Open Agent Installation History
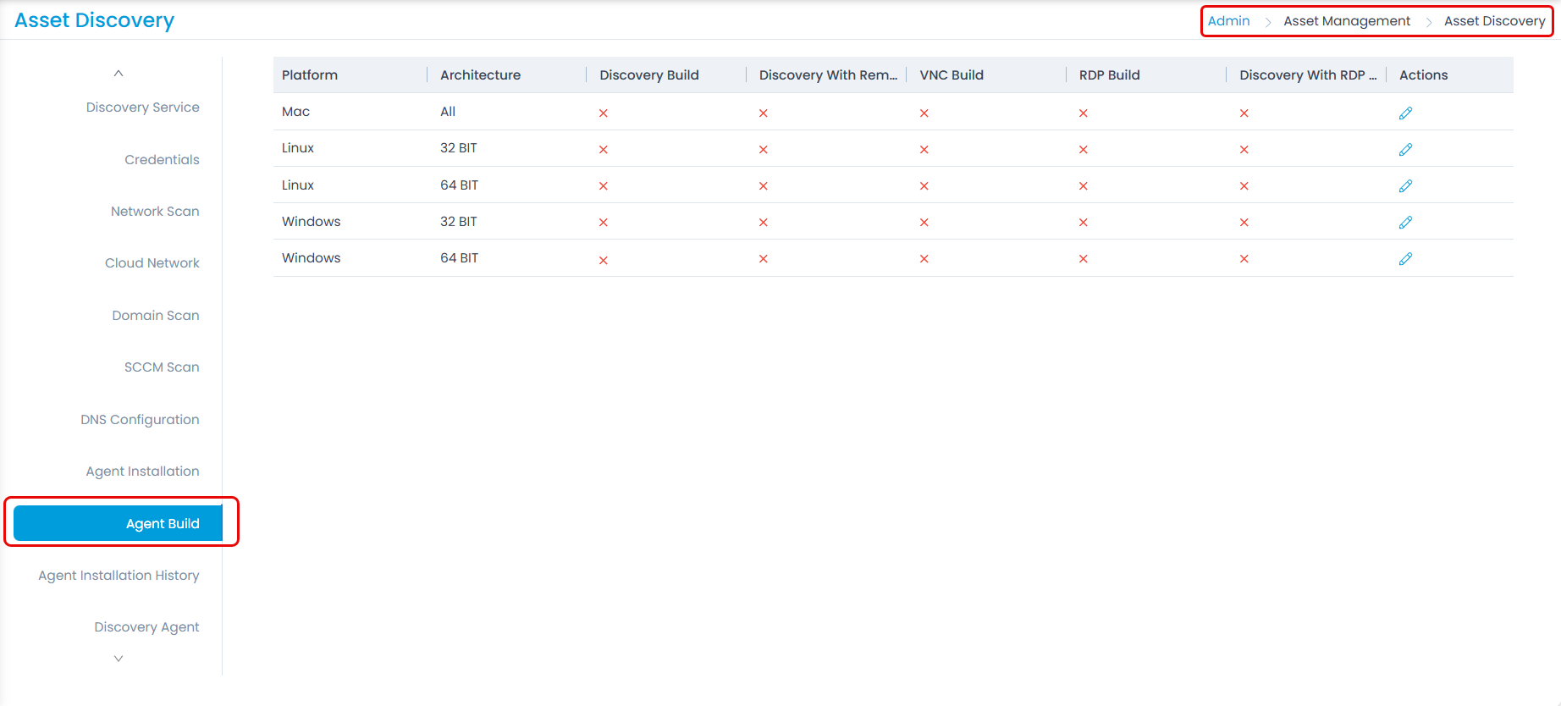Image resolution: width=1561 pixels, height=706 pixels. tap(119, 576)
